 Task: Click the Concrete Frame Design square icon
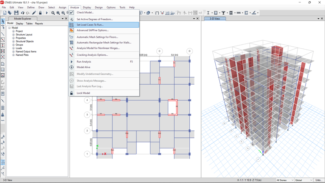click(216, 13)
